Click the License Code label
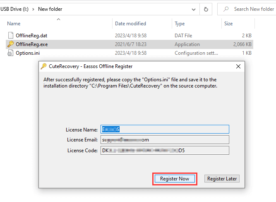The image size is (276, 202). point(82,151)
